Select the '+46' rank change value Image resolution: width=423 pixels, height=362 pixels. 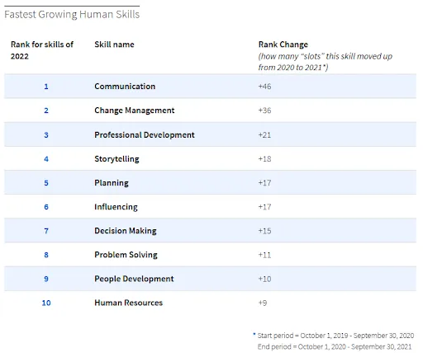[x=264, y=87]
